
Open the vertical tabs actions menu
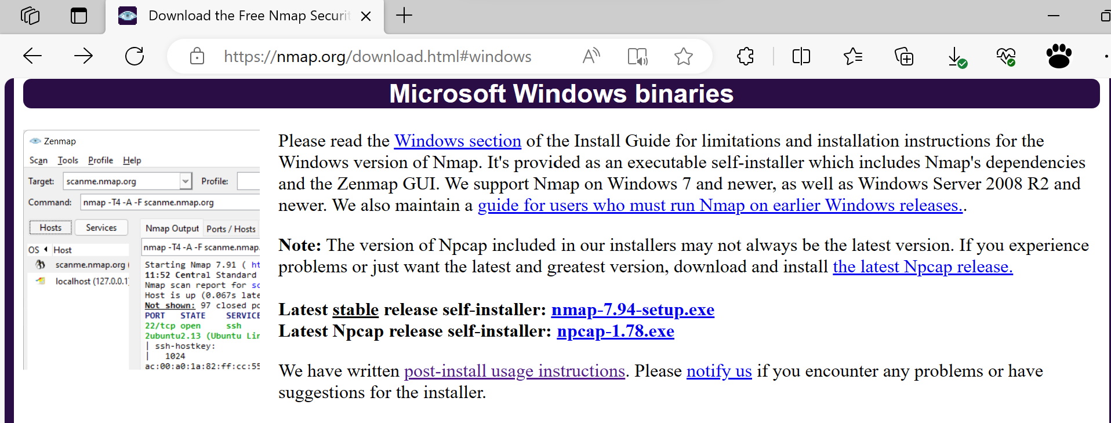[79, 16]
